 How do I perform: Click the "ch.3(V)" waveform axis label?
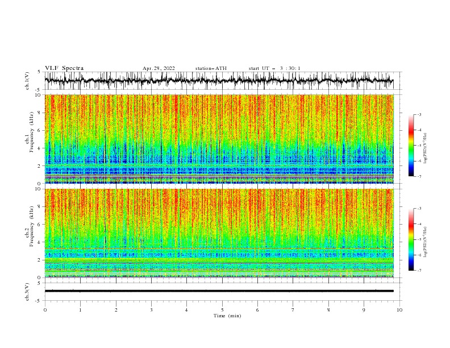point(27,292)
